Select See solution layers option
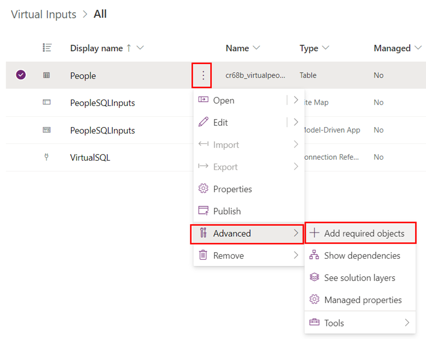This screenshot has width=426, height=339. coord(359,278)
